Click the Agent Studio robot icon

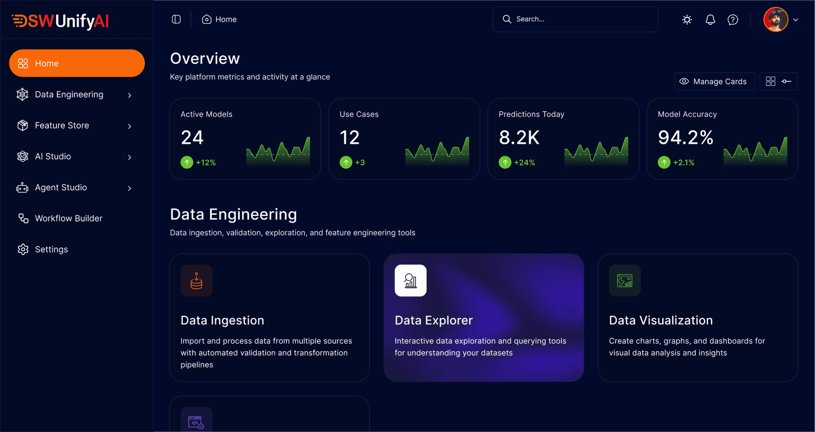[22, 187]
